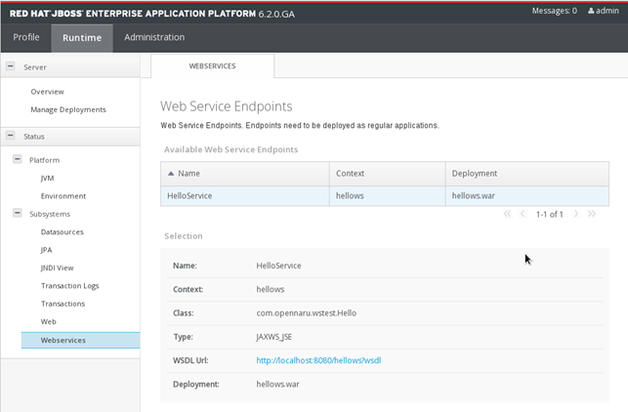
Task: Collapse the Platform tree node
Action: click(x=18, y=159)
